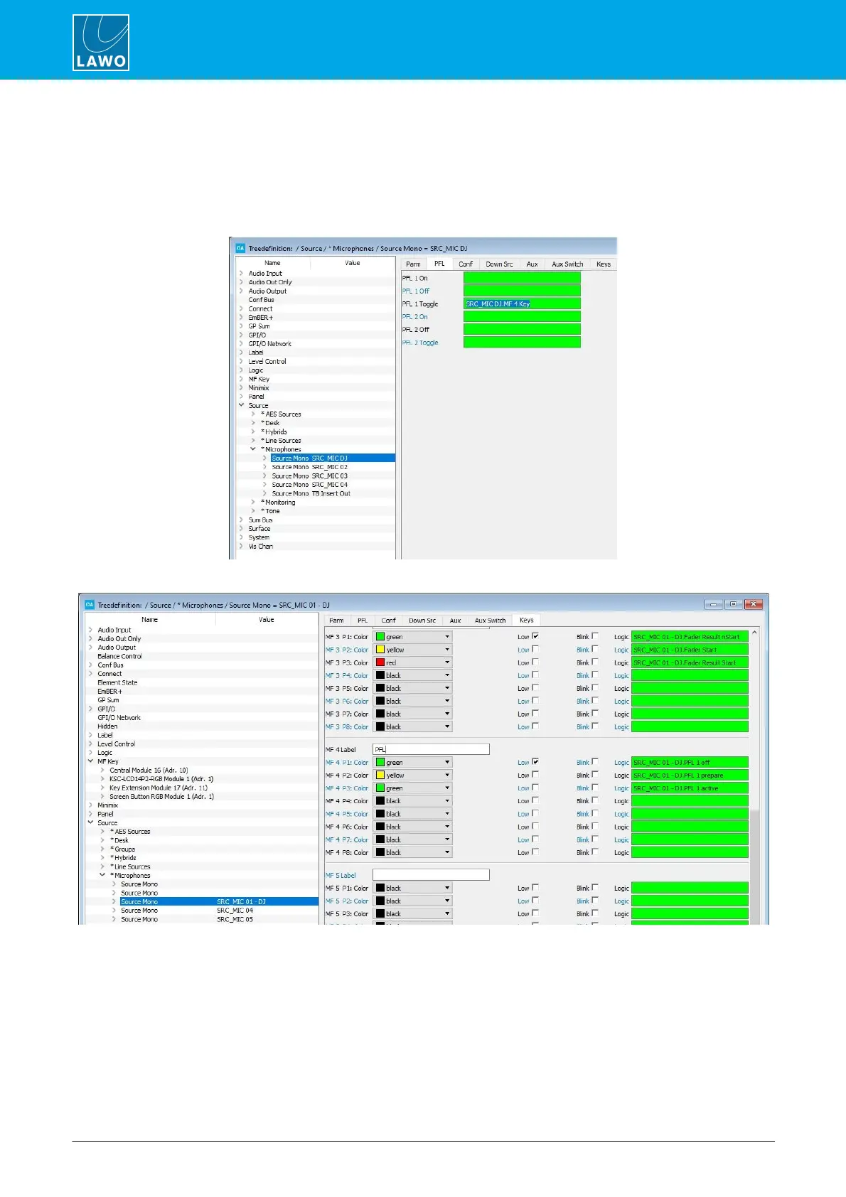Enable the Blink checkbox for MF 3 P3
The width and height of the screenshot is (846, 1197).
tap(595, 662)
